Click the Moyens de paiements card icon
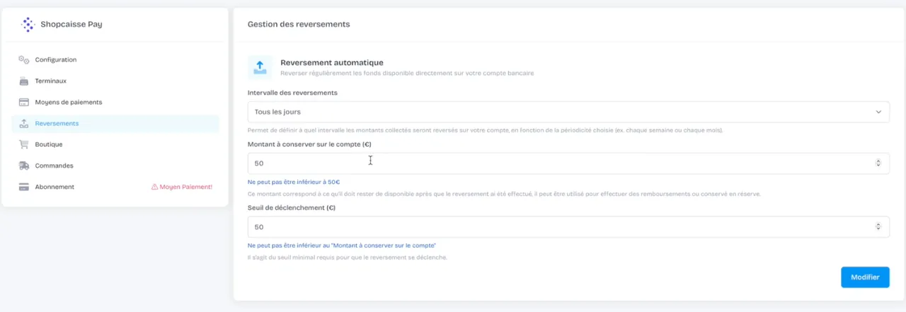Screen dimensions: 906x312 coord(23,103)
